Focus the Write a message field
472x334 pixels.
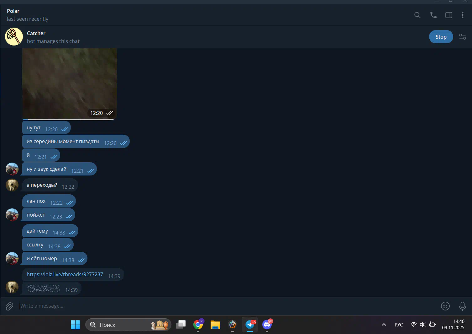coord(219,306)
